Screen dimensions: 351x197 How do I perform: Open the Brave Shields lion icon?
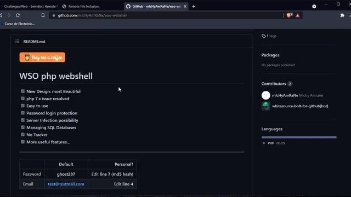(289, 15)
